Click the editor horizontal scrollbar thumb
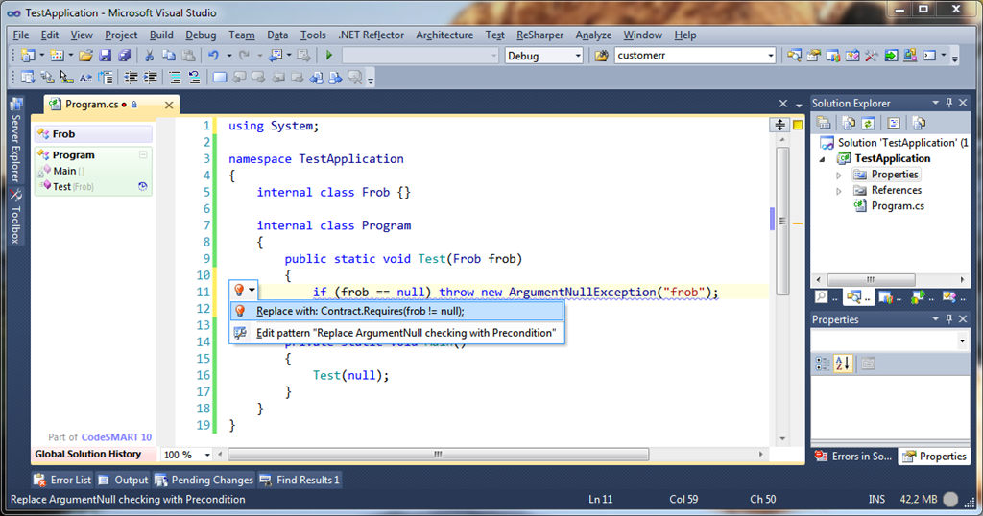The height and width of the screenshot is (516, 983). [x=438, y=454]
